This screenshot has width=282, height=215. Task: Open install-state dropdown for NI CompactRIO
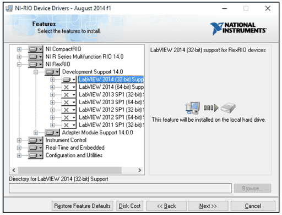coord(36,49)
